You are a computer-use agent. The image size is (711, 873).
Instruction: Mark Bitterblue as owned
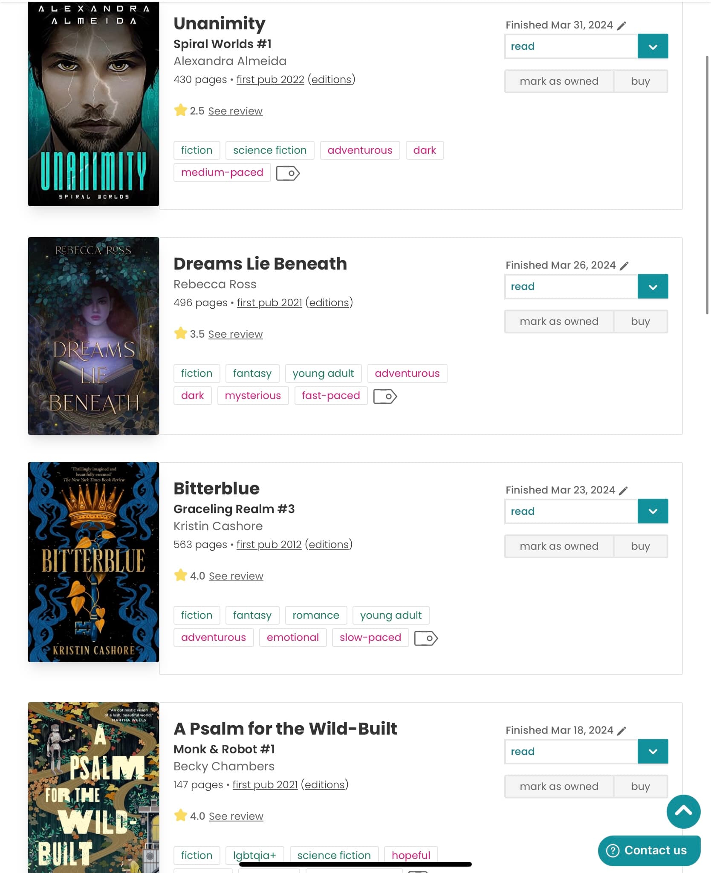[559, 546]
